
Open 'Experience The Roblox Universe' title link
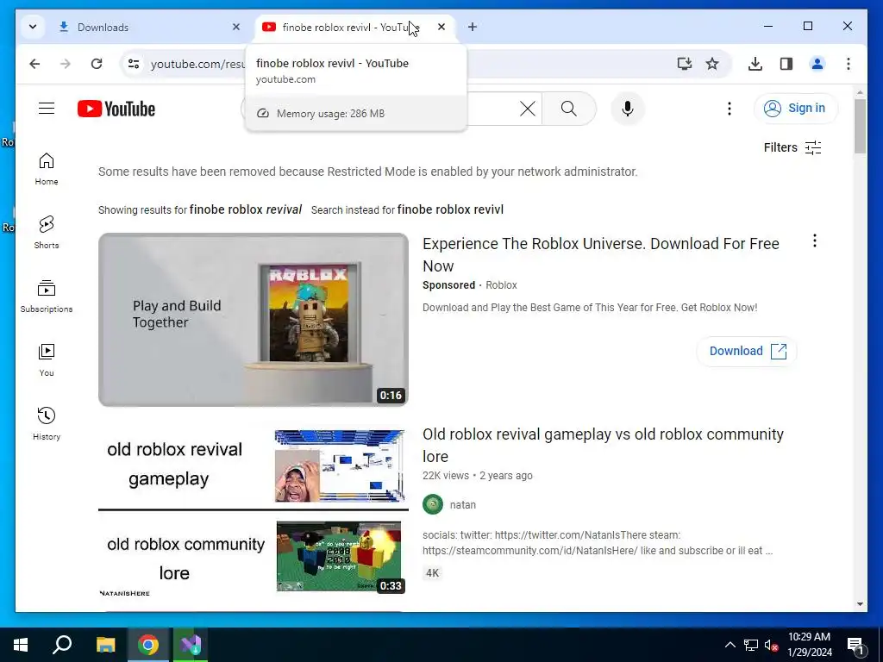pyautogui.click(x=601, y=254)
